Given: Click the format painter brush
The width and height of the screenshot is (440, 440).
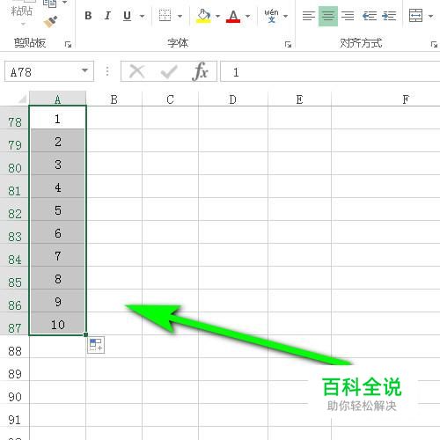Looking at the screenshot, I should [50, 22].
